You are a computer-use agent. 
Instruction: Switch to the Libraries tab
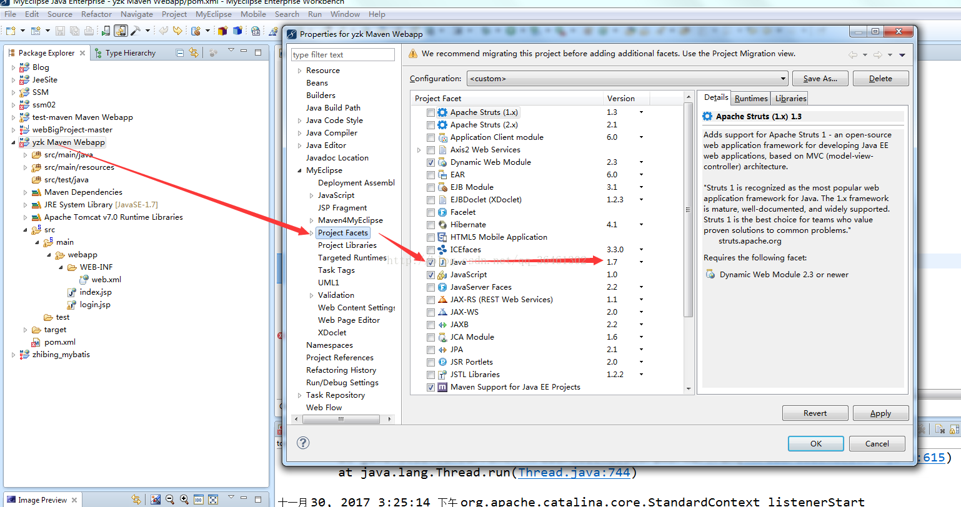click(790, 98)
